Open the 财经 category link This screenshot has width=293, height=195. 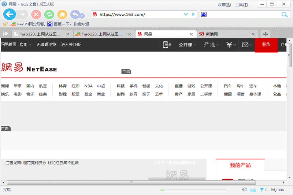tap(63, 94)
